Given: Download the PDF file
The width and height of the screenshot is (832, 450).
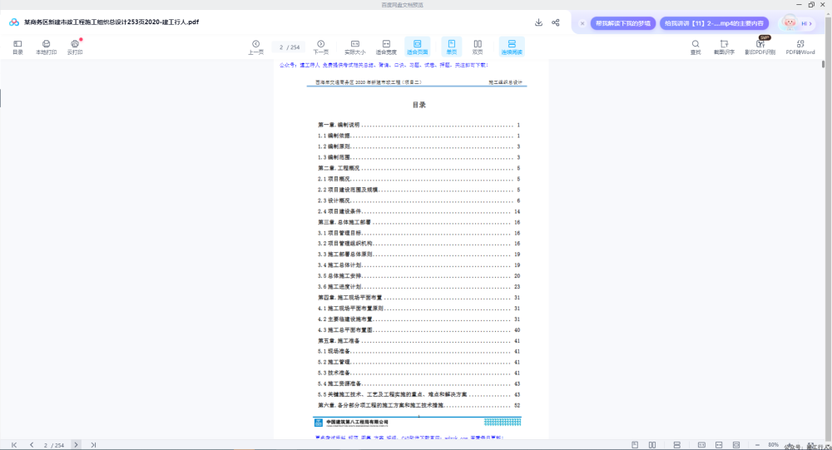Looking at the screenshot, I should [x=538, y=22].
